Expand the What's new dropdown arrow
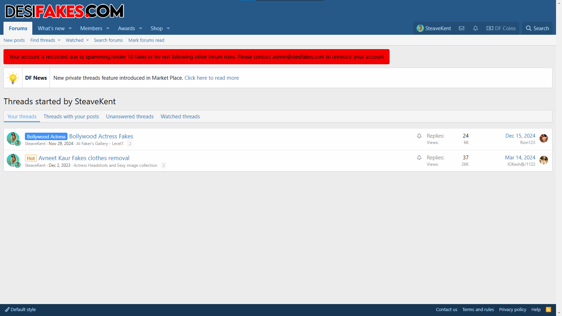 click(70, 28)
